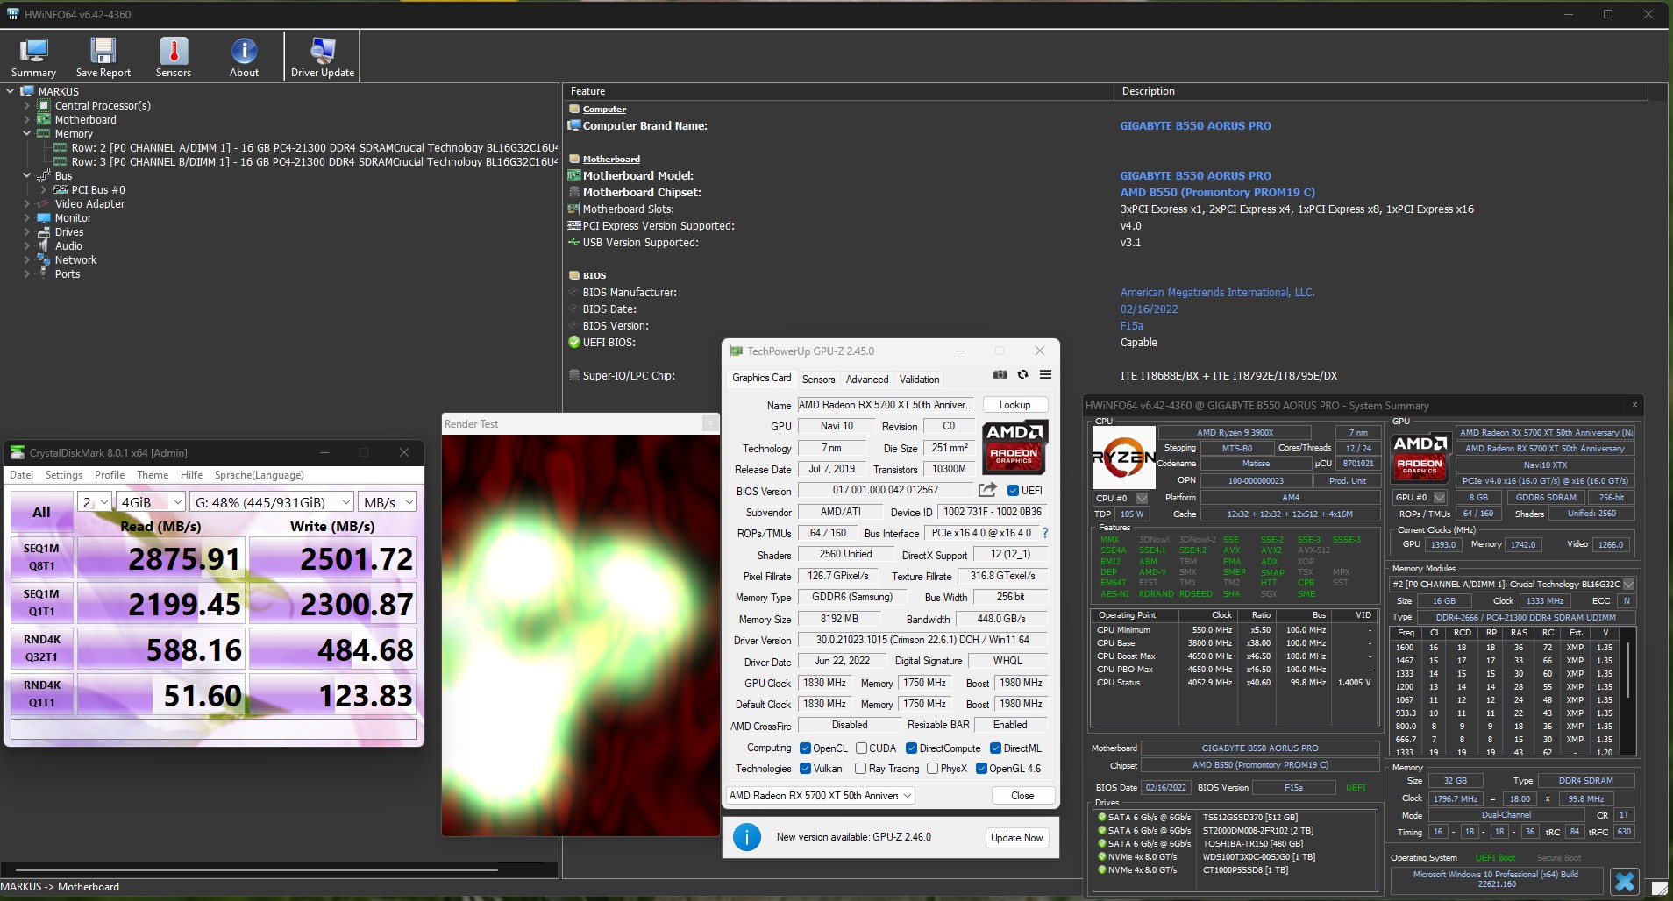This screenshot has height=901, width=1673.
Task: Share the GPU BIOS via export icon
Action: point(987,490)
